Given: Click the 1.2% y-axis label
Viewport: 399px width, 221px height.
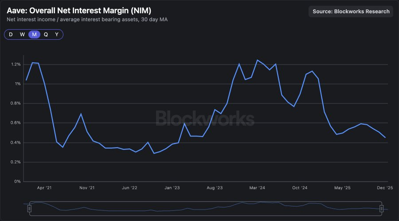Looking at the screenshot, I should pos(16,65).
